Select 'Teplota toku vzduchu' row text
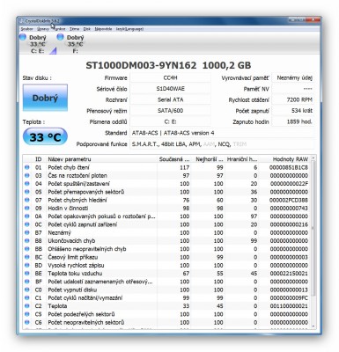339x352 pixels. (75, 274)
